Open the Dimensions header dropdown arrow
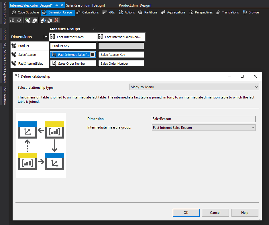The image size is (269, 225). tap(45, 37)
